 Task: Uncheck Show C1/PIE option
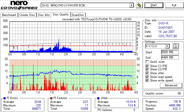tap(147, 66)
